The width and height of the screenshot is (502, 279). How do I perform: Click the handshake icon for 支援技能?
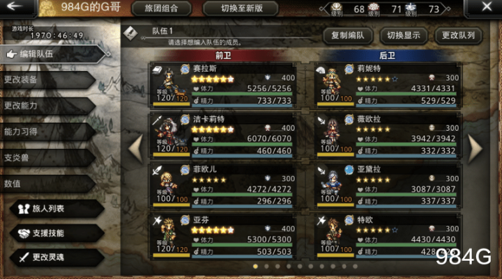tap(24, 233)
